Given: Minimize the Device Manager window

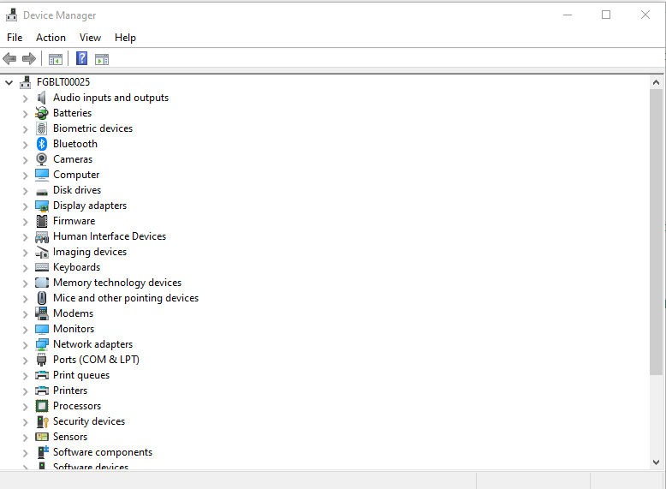Looking at the screenshot, I should coord(568,15).
